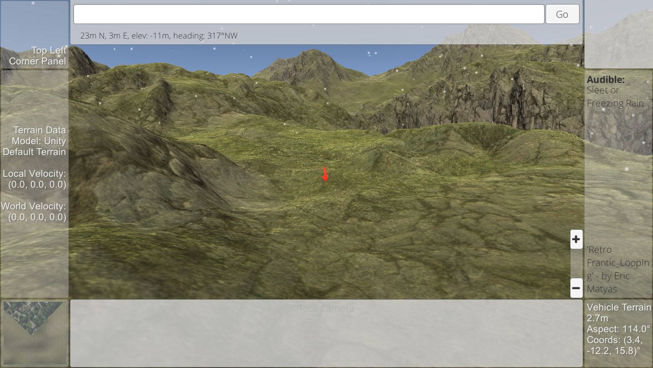Click the Go button
The width and height of the screenshot is (653, 368).
coord(562,14)
